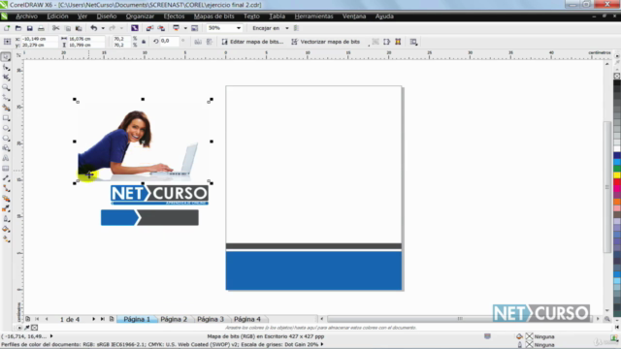Pick the green swatch in palette
Screen dimensions: 621x349
pyautogui.click(x=617, y=169)
